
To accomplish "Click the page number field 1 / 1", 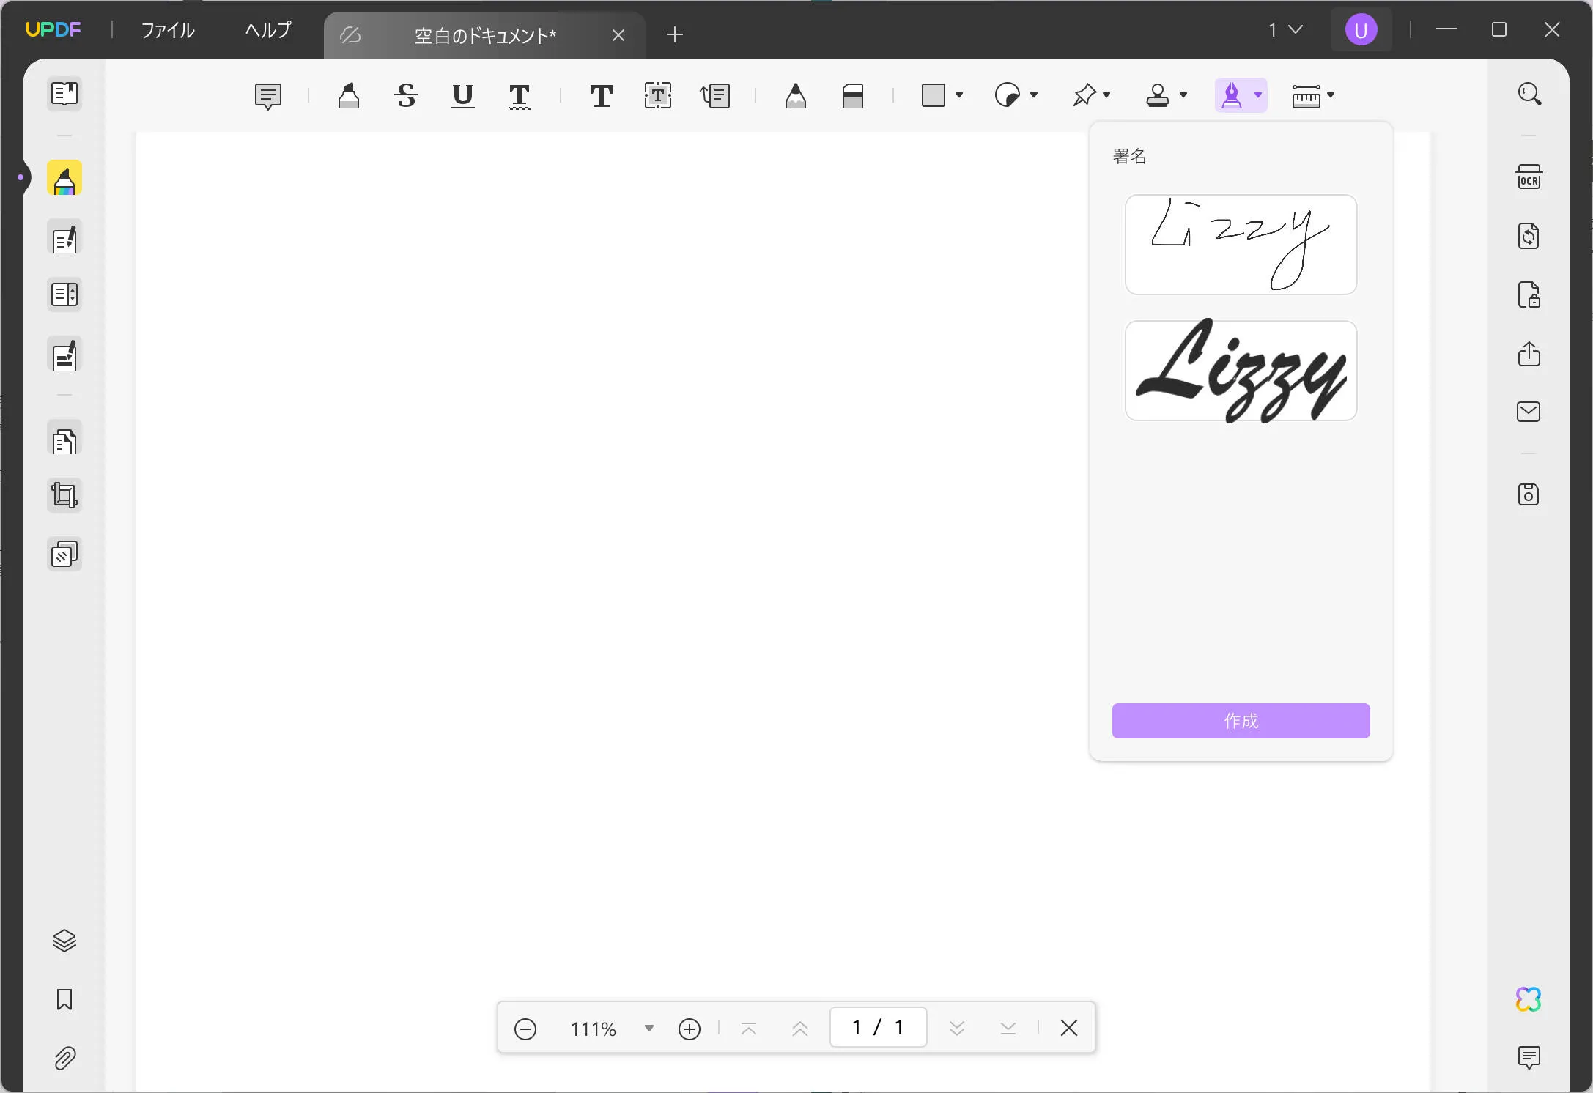I will click(x=878, y=1027).
